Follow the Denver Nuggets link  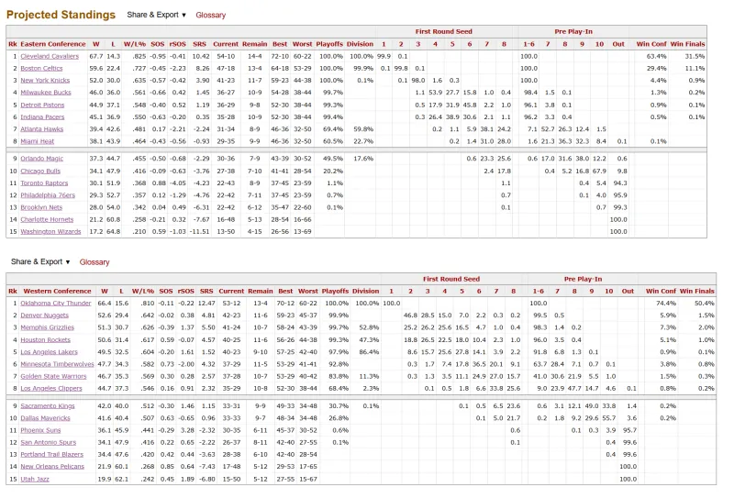(x=44, y=315)
